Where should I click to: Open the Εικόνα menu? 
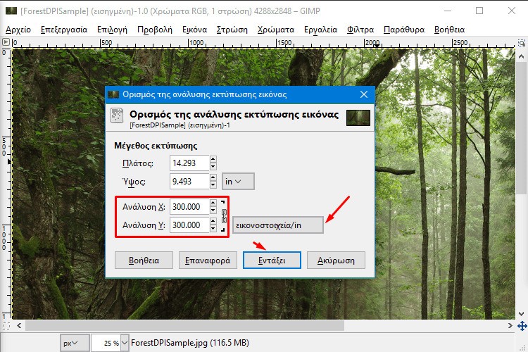(x=194, y=30)
